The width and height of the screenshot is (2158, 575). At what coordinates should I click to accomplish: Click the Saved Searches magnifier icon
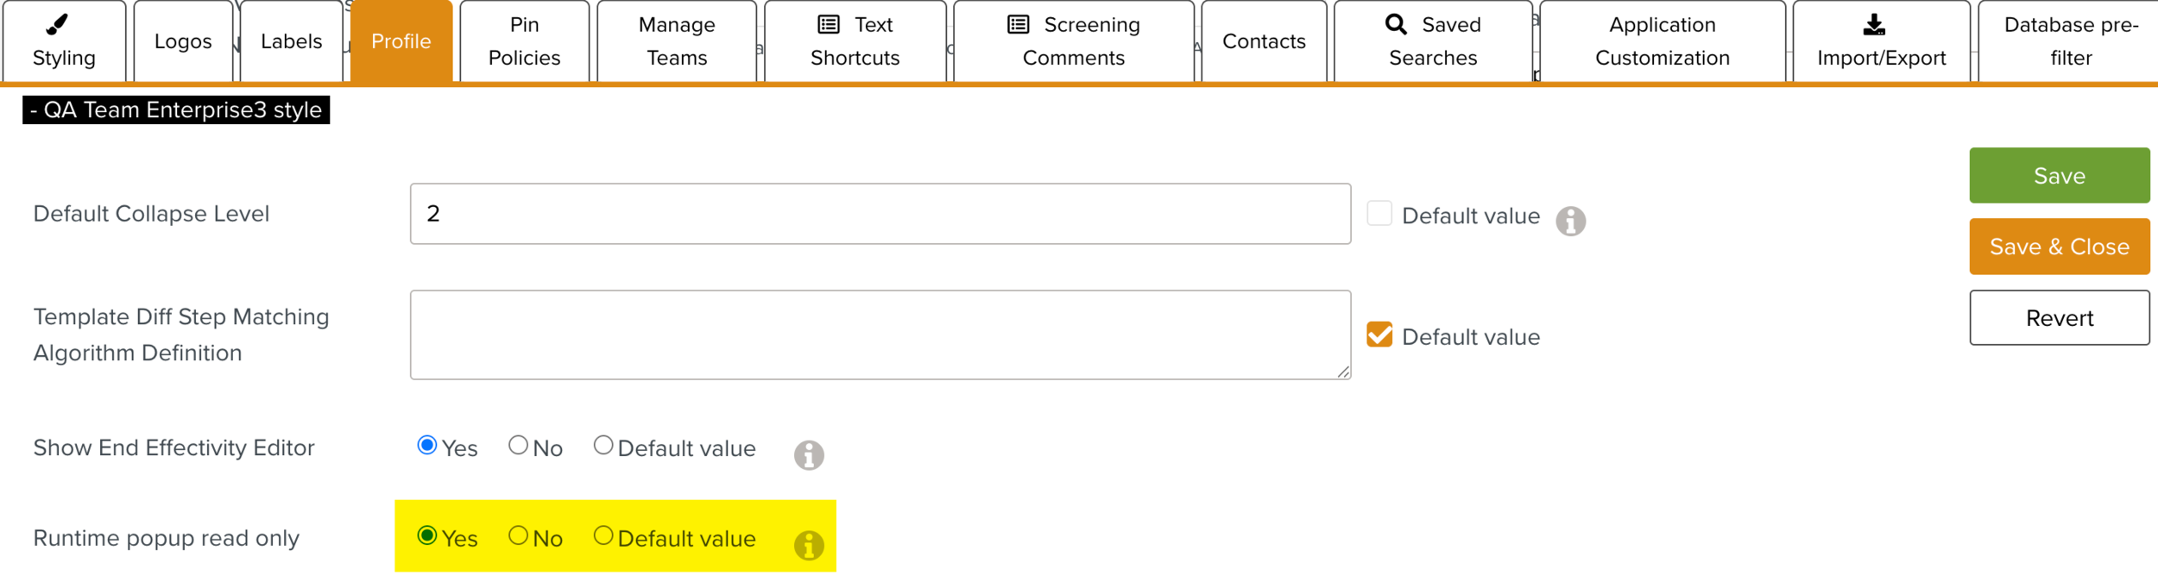(1396, 24)
